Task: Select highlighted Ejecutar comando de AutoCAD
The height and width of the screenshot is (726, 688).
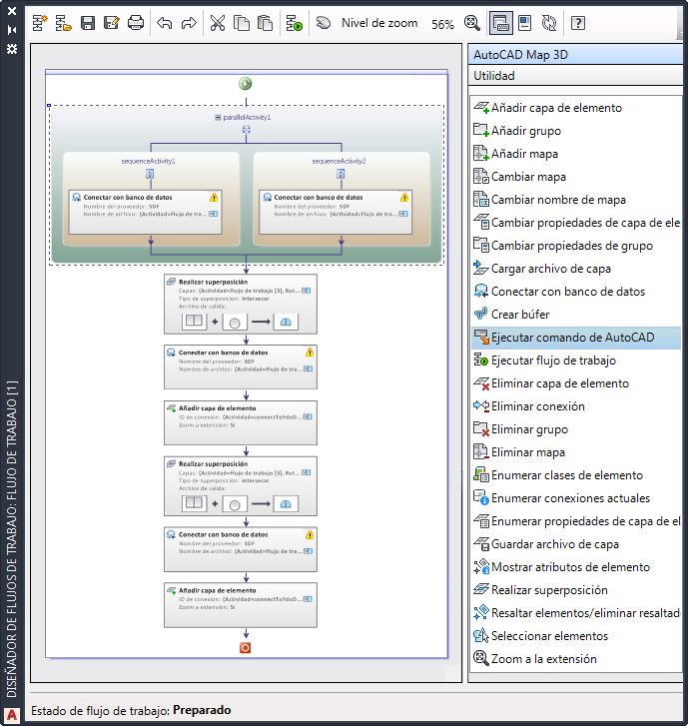Action: [x=576, y=338]
